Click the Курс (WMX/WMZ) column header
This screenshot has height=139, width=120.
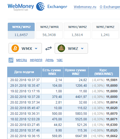point(104,72)
